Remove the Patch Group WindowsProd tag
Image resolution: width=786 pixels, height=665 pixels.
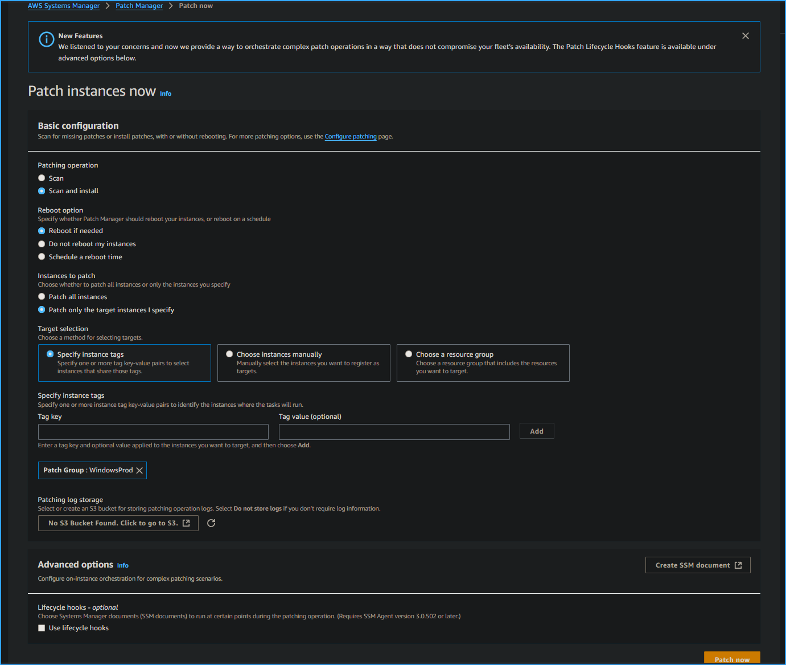click(x=139, y=470)
